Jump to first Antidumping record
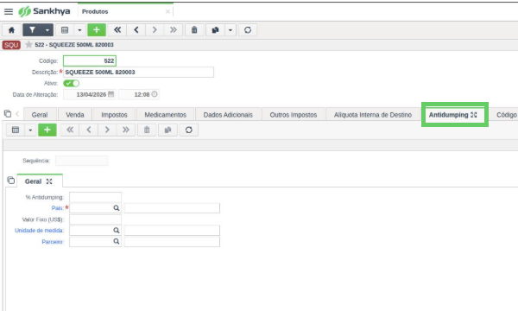 pos(70,130)
